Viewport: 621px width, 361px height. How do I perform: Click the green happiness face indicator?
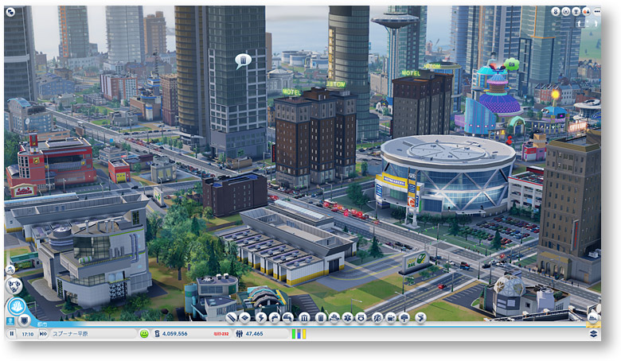tap(144, 334)
